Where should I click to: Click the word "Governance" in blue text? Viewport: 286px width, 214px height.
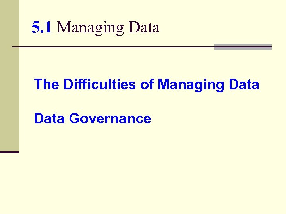pyautogui.click(x=110, y=118)
